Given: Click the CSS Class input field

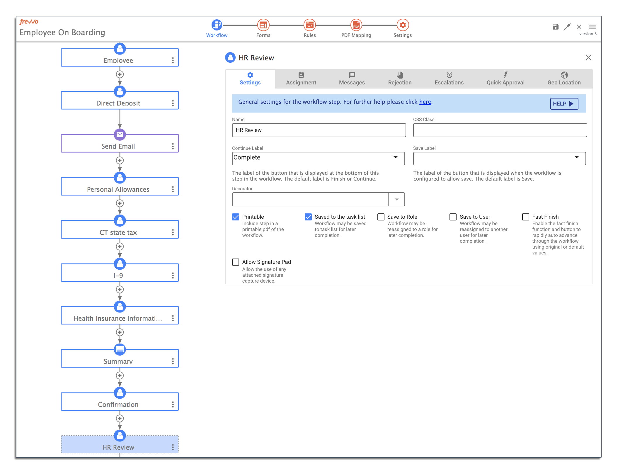Looking at the screenshot, I should [x=500, y=130].
